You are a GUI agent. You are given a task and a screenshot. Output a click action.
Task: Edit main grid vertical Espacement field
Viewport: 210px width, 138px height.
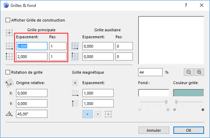(32, 57)
